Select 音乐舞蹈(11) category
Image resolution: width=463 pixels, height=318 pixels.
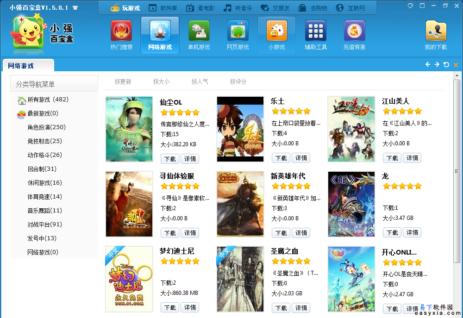coord(44,211)
